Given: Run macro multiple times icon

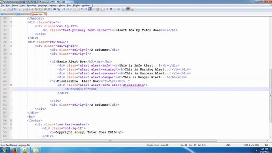Looking at the screenshot, I should point(119,9).
